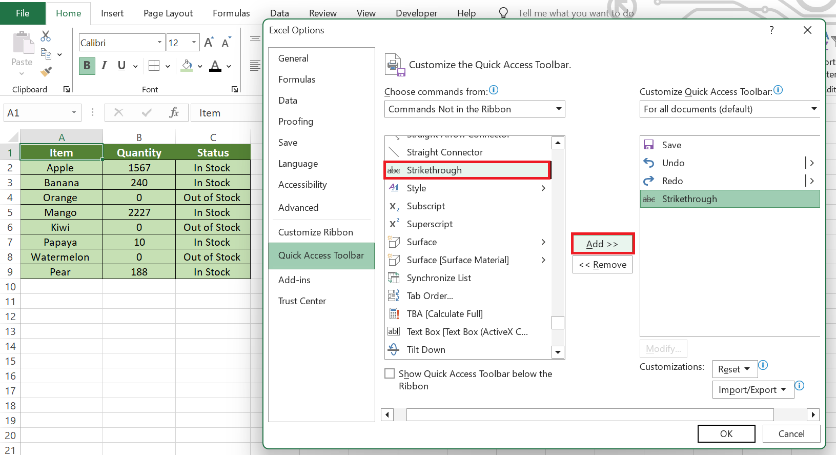The width and height of the screenshot is (836, 455).
Task: Open the underline style dropdown arrow
Action: click(135, 66)
